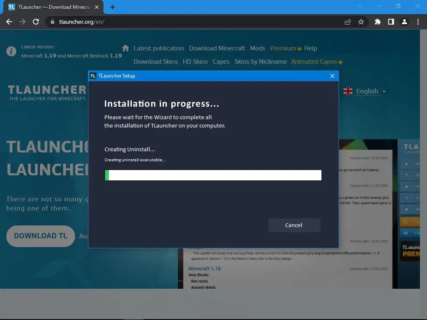Screen dimensions: 427x320
Task: Cancel the TLauncher installation
Action: click(x=294, y=225)
